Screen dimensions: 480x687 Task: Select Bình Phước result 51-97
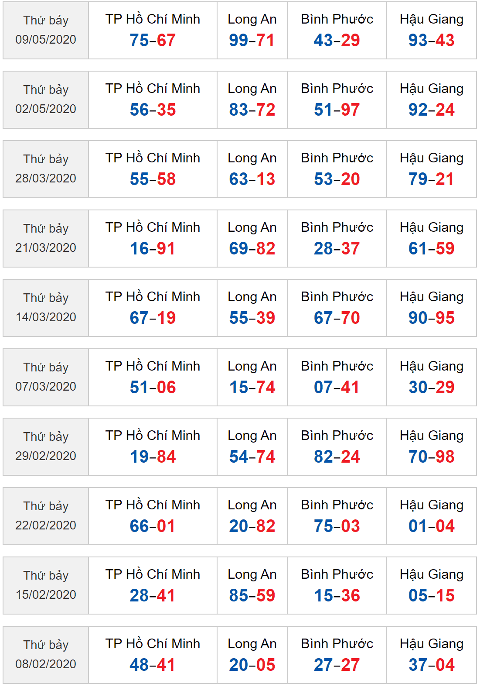[337, 110]
